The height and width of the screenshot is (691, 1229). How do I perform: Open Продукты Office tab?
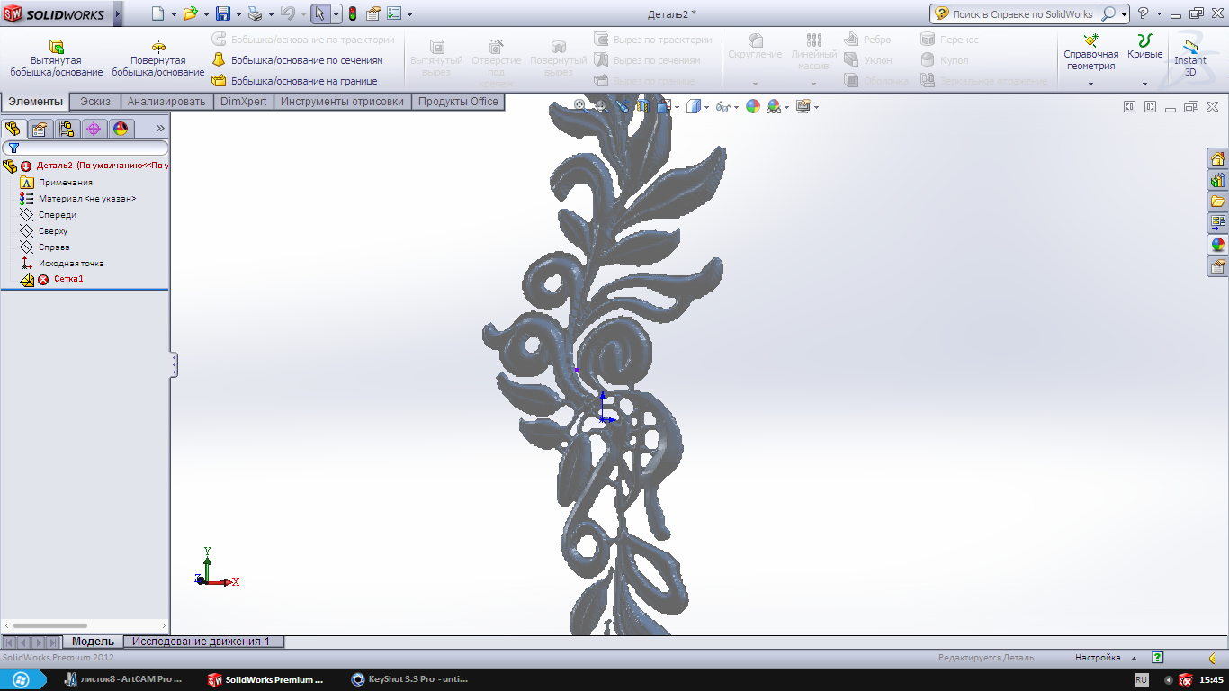tap(458, 102)
